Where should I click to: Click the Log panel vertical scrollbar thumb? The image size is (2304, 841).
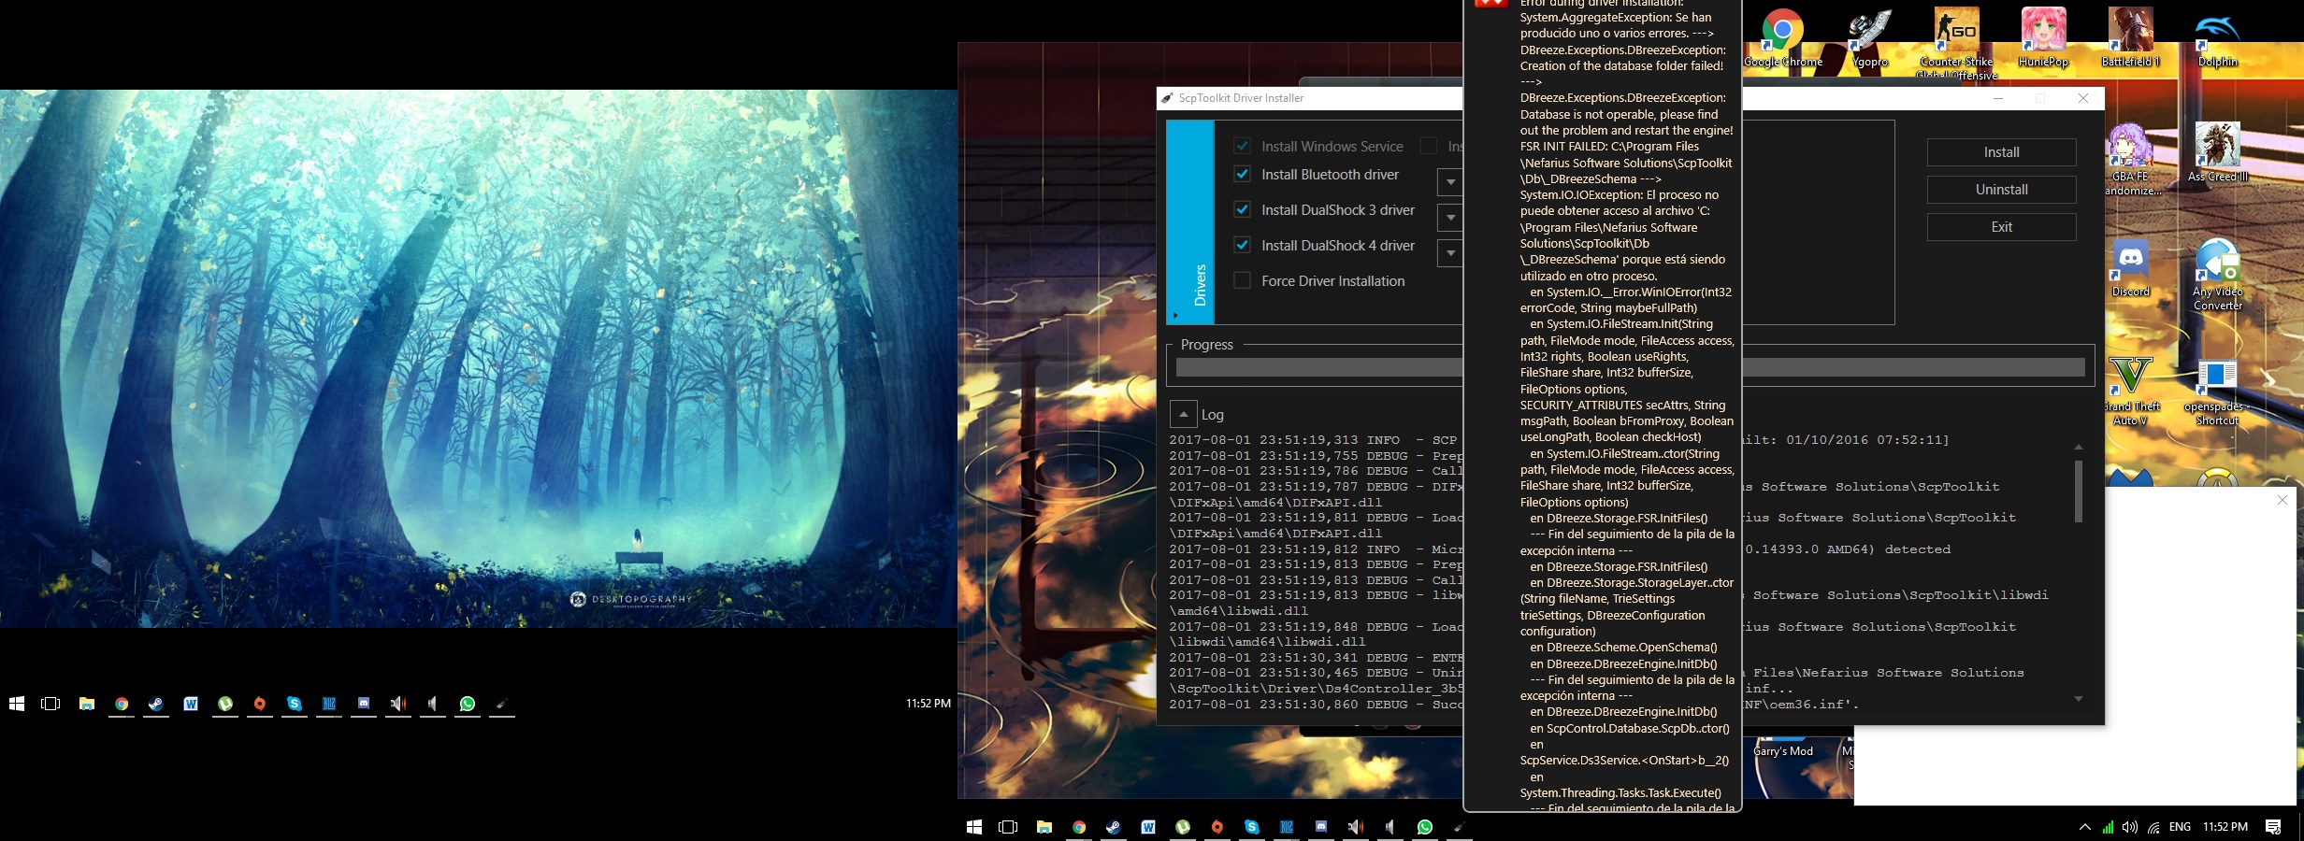coord(2078,491)
